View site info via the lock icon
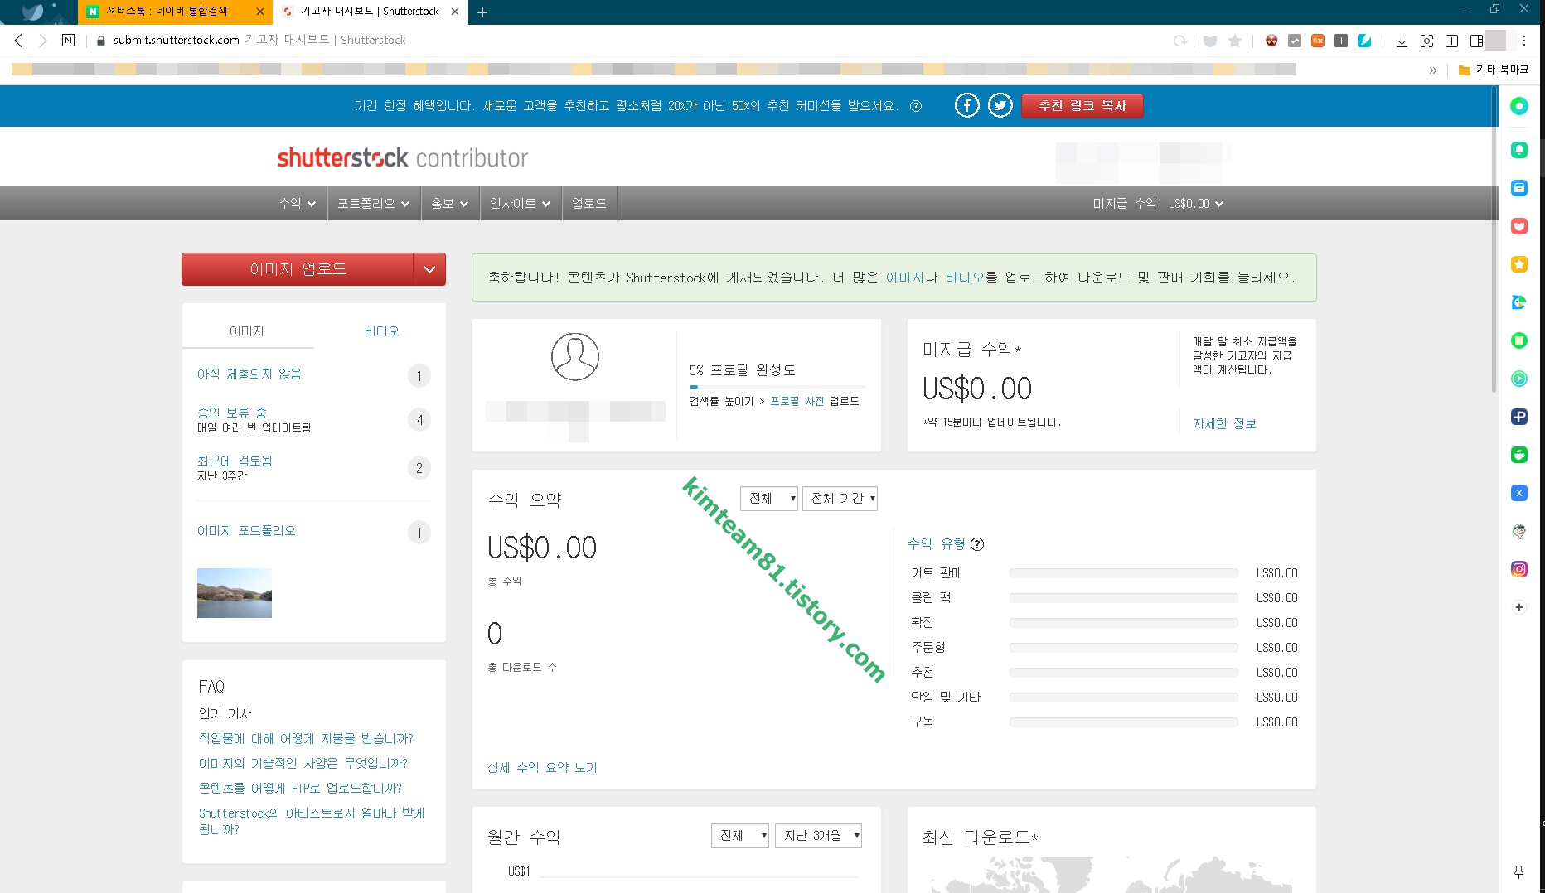Viewport: 1545px width, 893px height. pos(101,40)
